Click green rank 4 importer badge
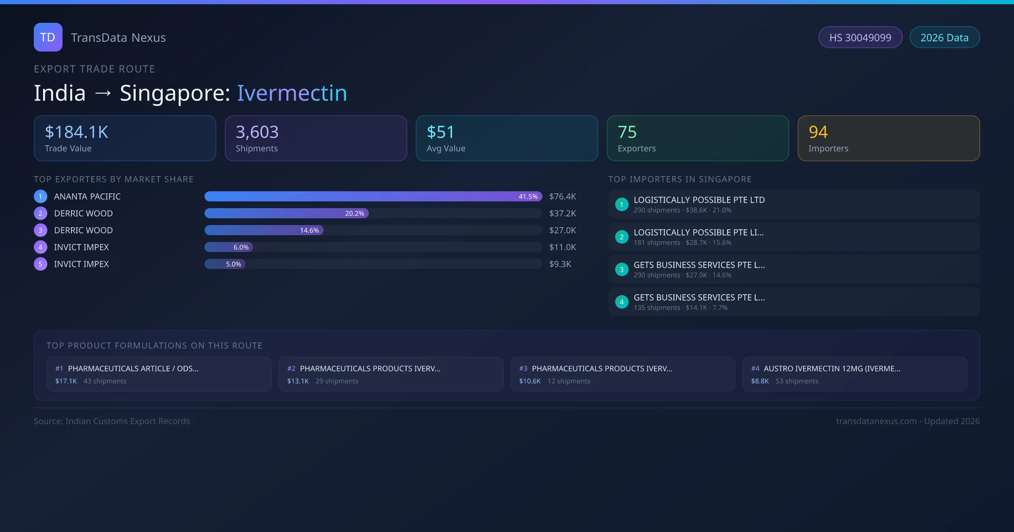The width and height of the screenshot is (1014, 532). point(621,302)
